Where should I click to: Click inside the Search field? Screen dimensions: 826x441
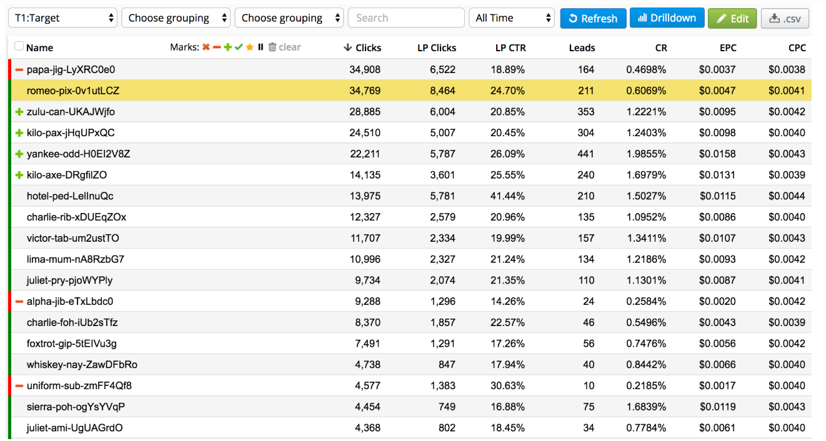point(406,17)
